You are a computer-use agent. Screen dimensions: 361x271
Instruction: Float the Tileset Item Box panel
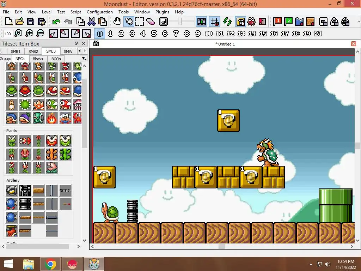(x=76, y=43)
